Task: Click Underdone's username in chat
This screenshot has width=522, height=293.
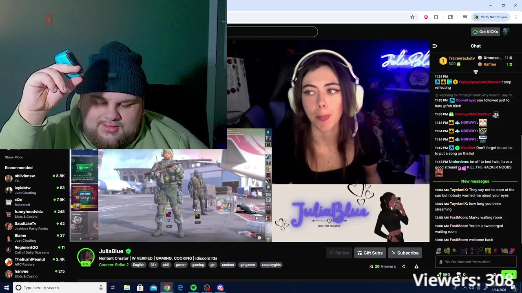Action: (458, 162)
